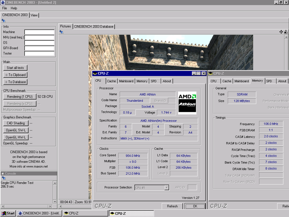This screenshot has height=217, width=289.
Task: Open the CINEBENCH 2003 Database tab
Action: pos(94,27)
